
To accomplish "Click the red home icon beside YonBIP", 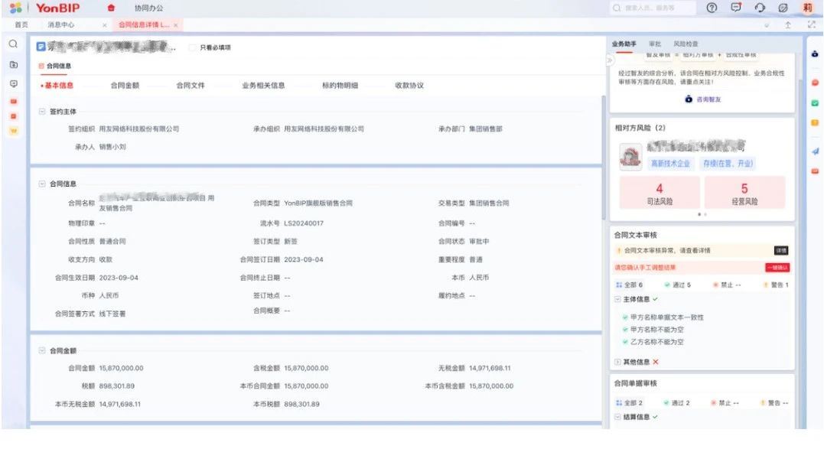I will tap(111, 8).
